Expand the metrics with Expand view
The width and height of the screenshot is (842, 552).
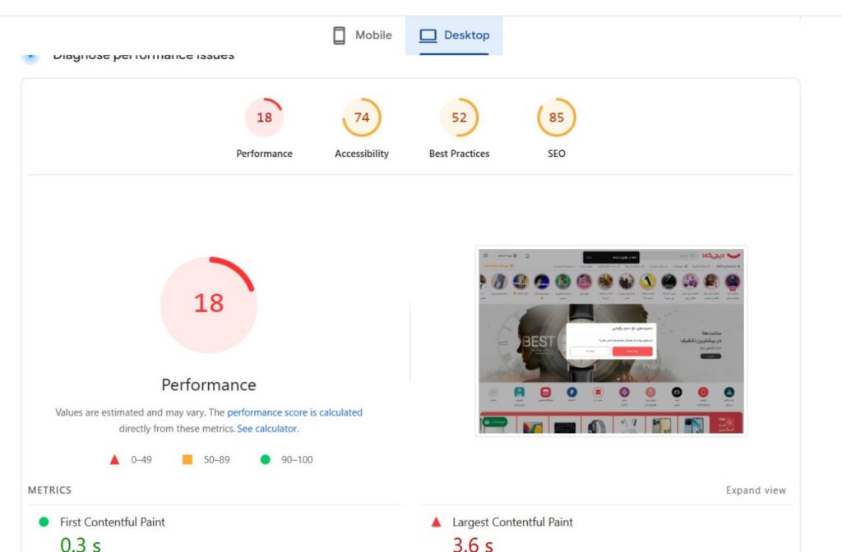756,490
